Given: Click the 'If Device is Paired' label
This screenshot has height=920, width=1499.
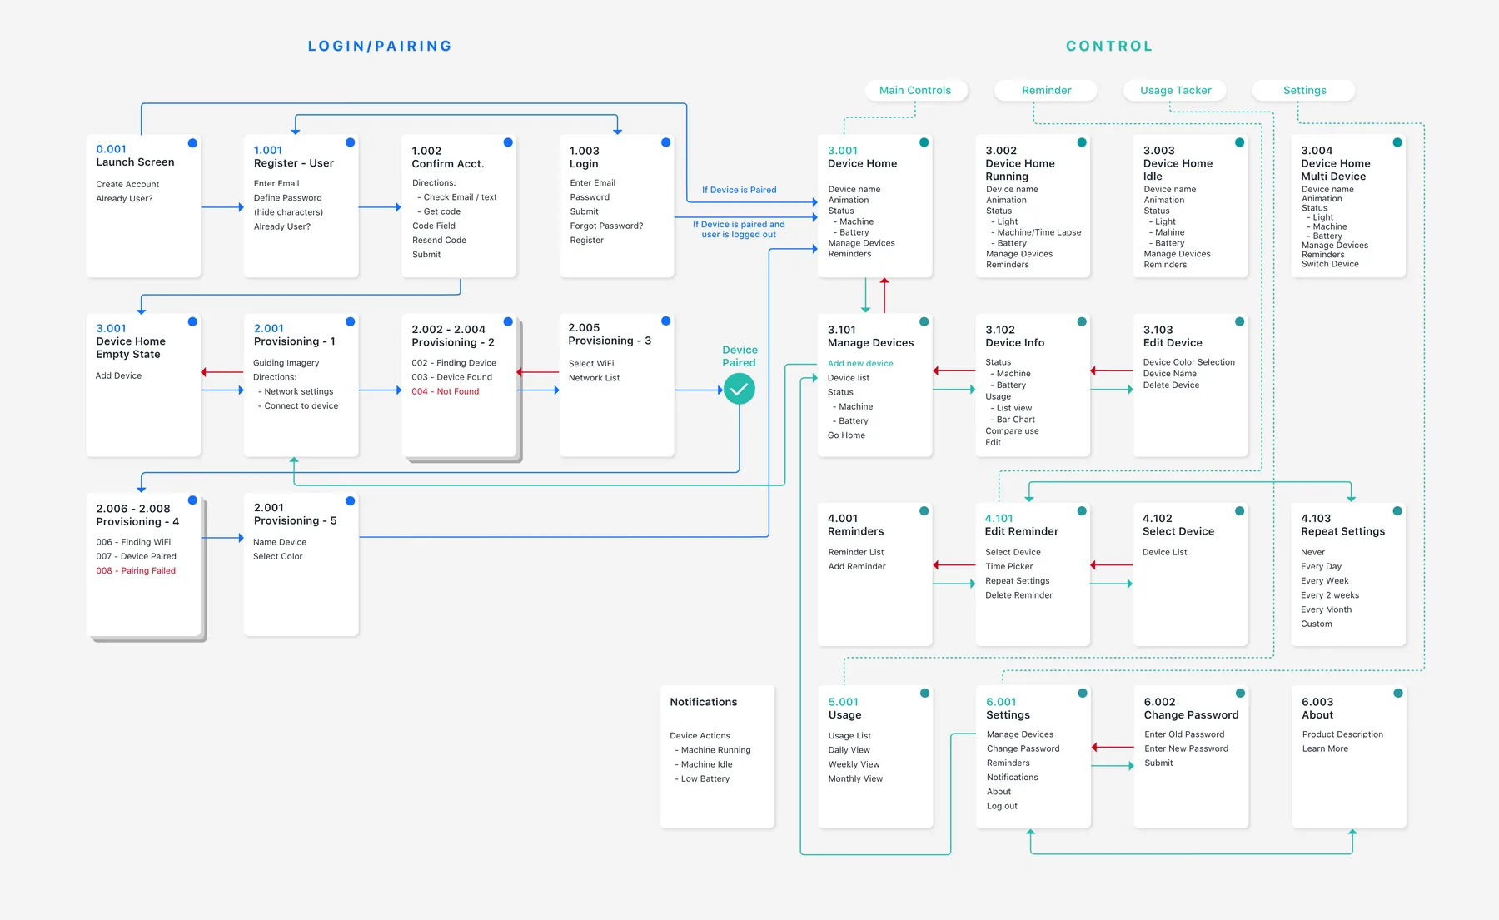Looking at the screenshot, I should pyautogui.click(x=740, y=190).
